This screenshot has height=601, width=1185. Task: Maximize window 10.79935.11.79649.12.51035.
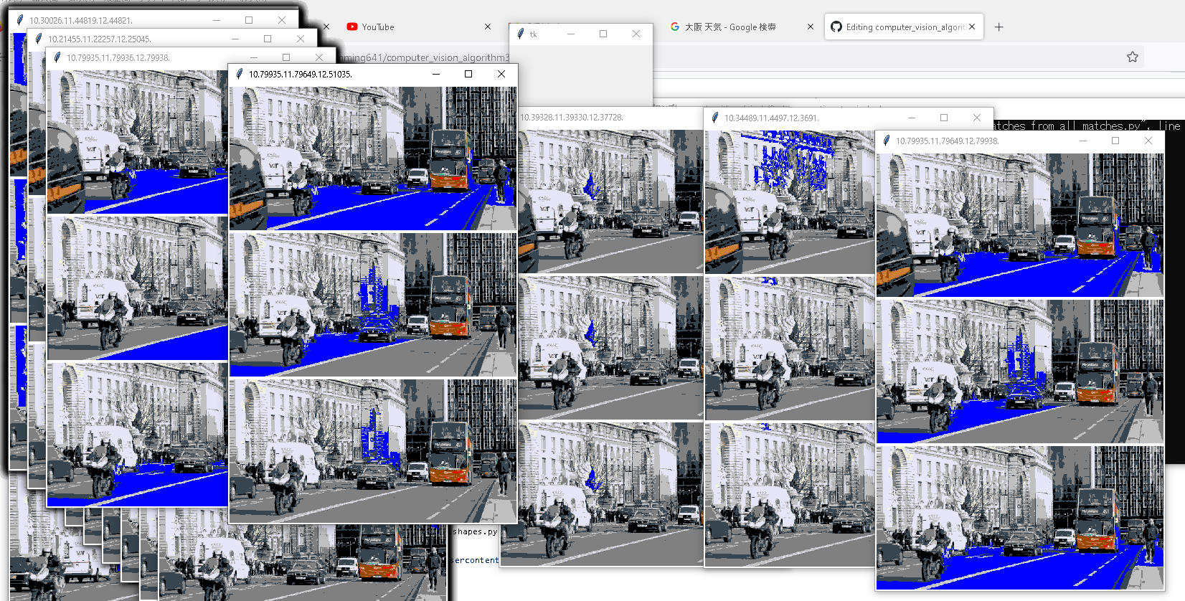tap(468, 74)
